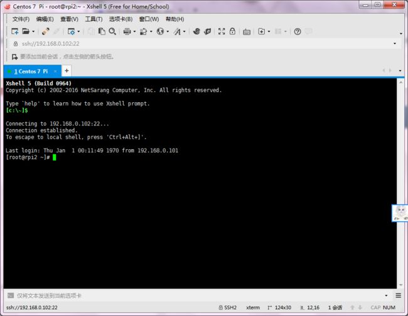The width and height of the screenshot is (408, 316).
Task: Click the New session toolbar icon
Action: pyautogui.click(x=15, y=31)
